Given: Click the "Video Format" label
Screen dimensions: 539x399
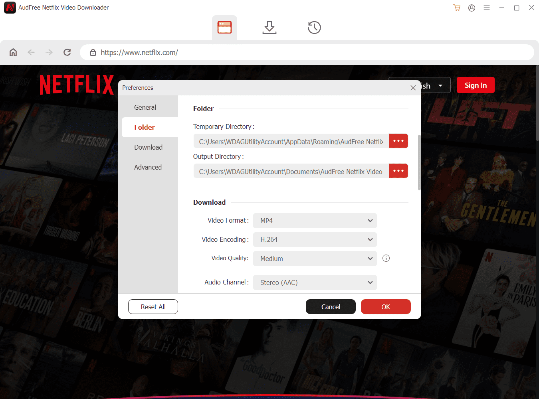Looking at the screenshot, I should (x=228, y=220).
